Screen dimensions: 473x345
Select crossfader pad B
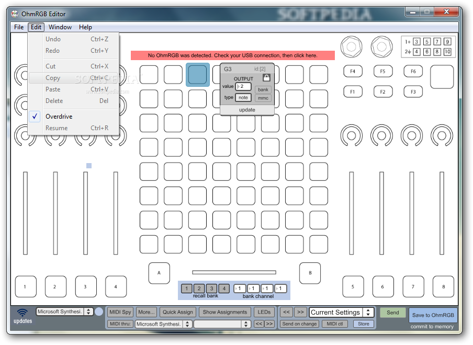[310, 273]
